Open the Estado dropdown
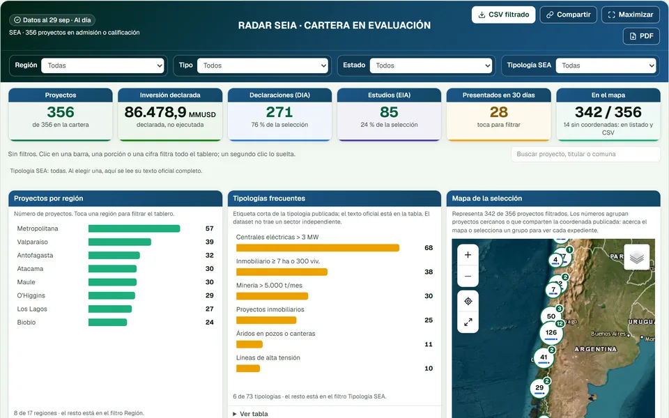The width and height of the screenshot is (669, 418). point(431,65)
